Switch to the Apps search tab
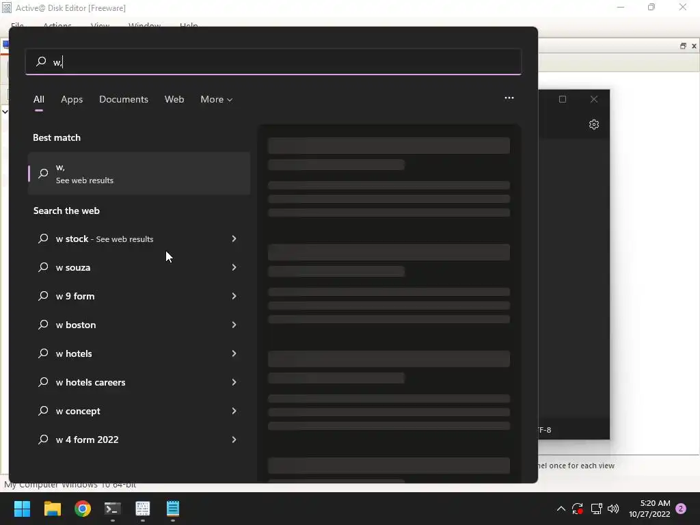Screen dimensions: 700x525 click(x=72, y=99)
